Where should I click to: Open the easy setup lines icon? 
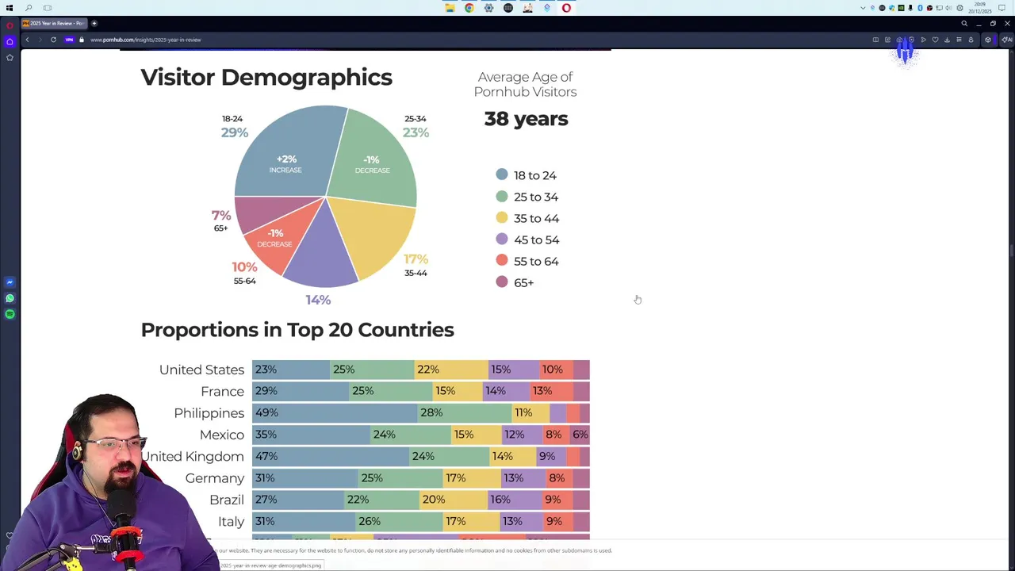(x=959, y=40)
